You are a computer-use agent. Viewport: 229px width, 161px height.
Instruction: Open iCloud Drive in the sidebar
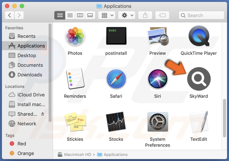[x=25, y=95]
